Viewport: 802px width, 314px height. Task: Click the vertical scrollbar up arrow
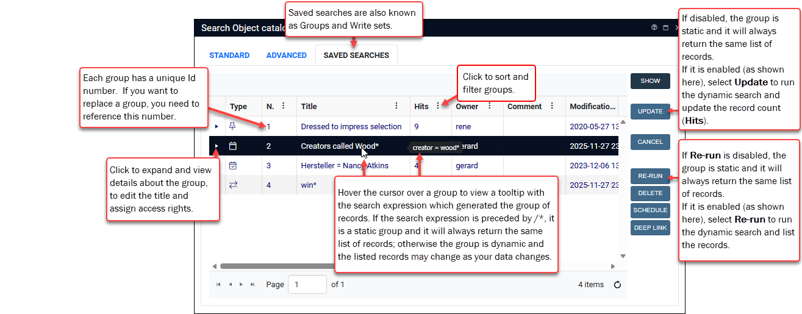point(623,122)
